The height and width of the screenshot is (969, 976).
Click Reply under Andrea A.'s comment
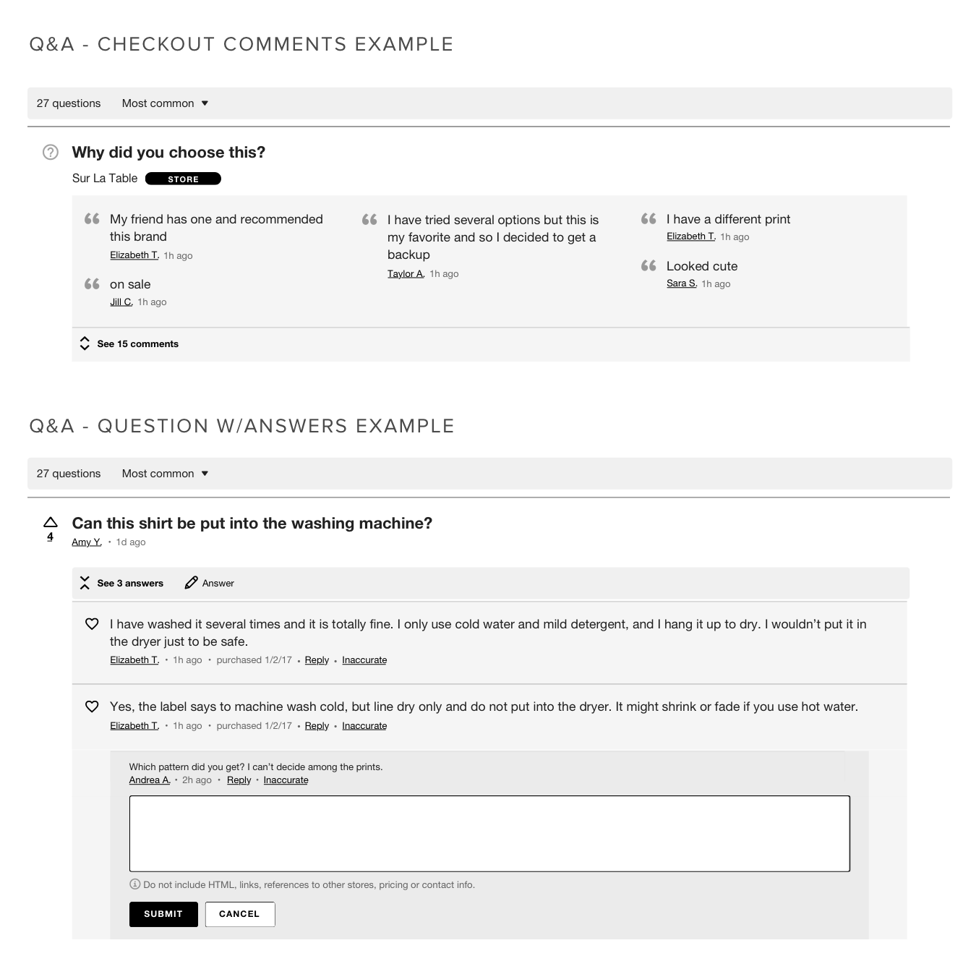(x=239, y=780)
